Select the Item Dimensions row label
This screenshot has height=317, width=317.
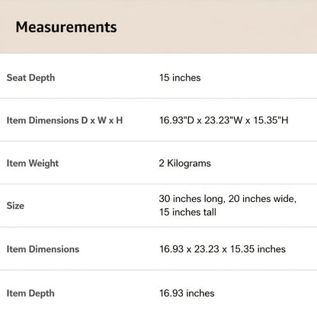tap(43, 249)
